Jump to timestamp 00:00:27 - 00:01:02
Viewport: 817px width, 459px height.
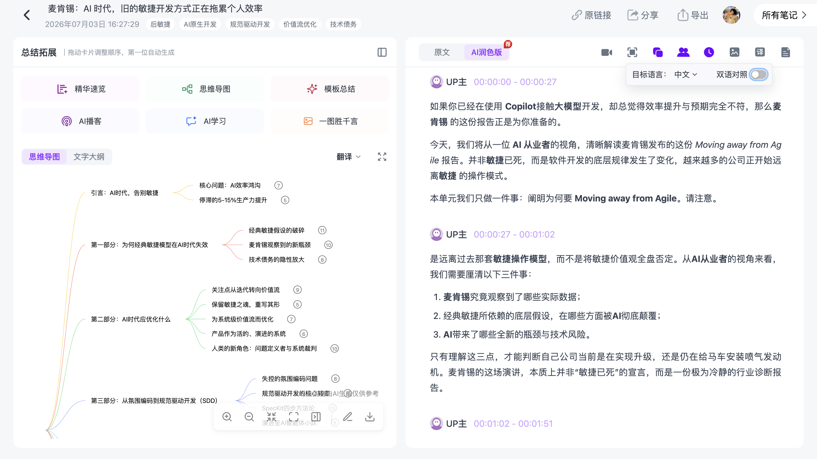(x=514, y=235)
